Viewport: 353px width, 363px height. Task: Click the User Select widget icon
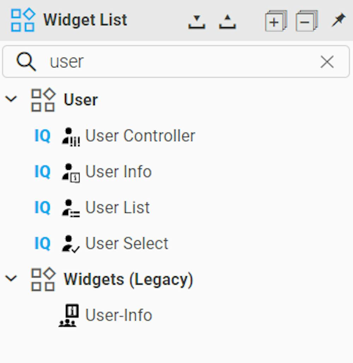(x=71, y=243)
